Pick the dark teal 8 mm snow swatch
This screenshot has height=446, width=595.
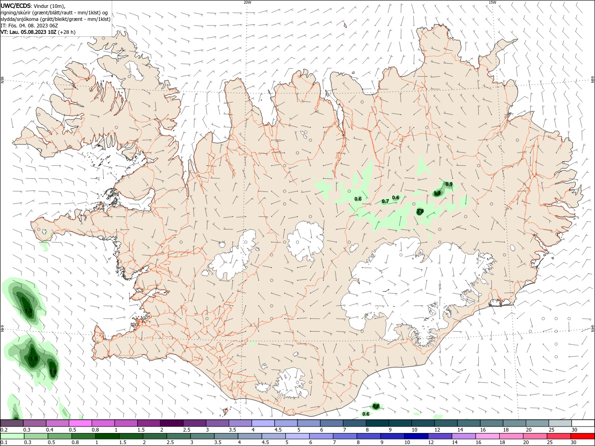click(378, 423)
